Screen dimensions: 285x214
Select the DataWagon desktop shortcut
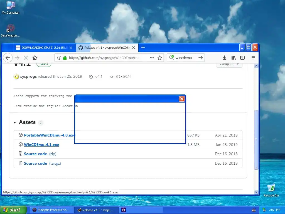click(x=10, y=31)
